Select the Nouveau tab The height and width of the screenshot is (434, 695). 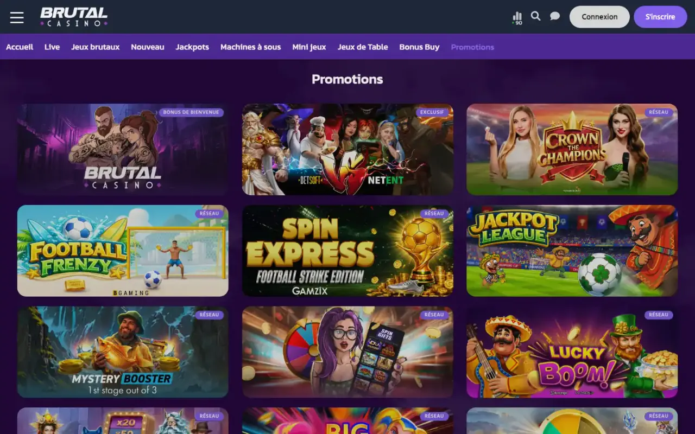[148, 47]
